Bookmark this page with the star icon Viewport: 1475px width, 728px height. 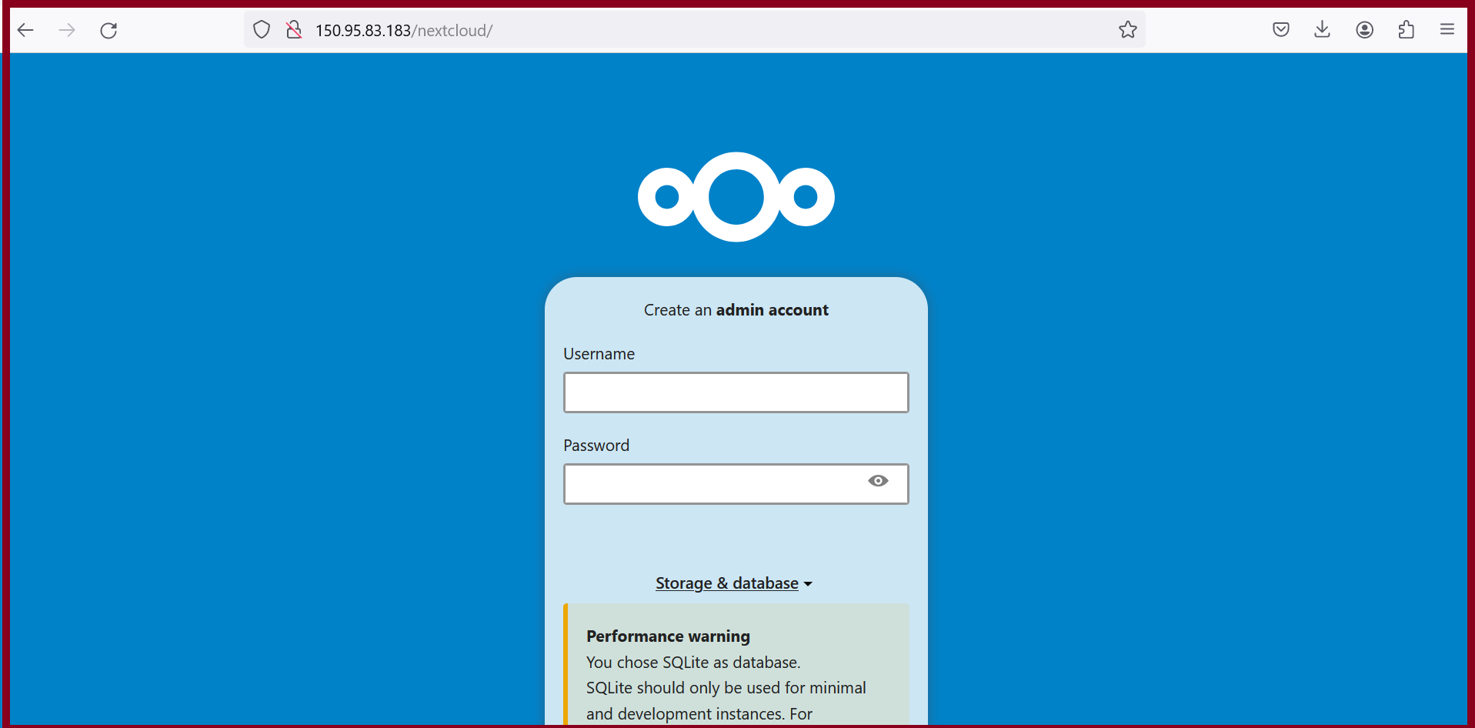pos(1128,30)
